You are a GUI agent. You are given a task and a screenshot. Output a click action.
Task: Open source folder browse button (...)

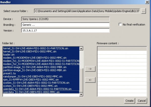coord(143,11)
